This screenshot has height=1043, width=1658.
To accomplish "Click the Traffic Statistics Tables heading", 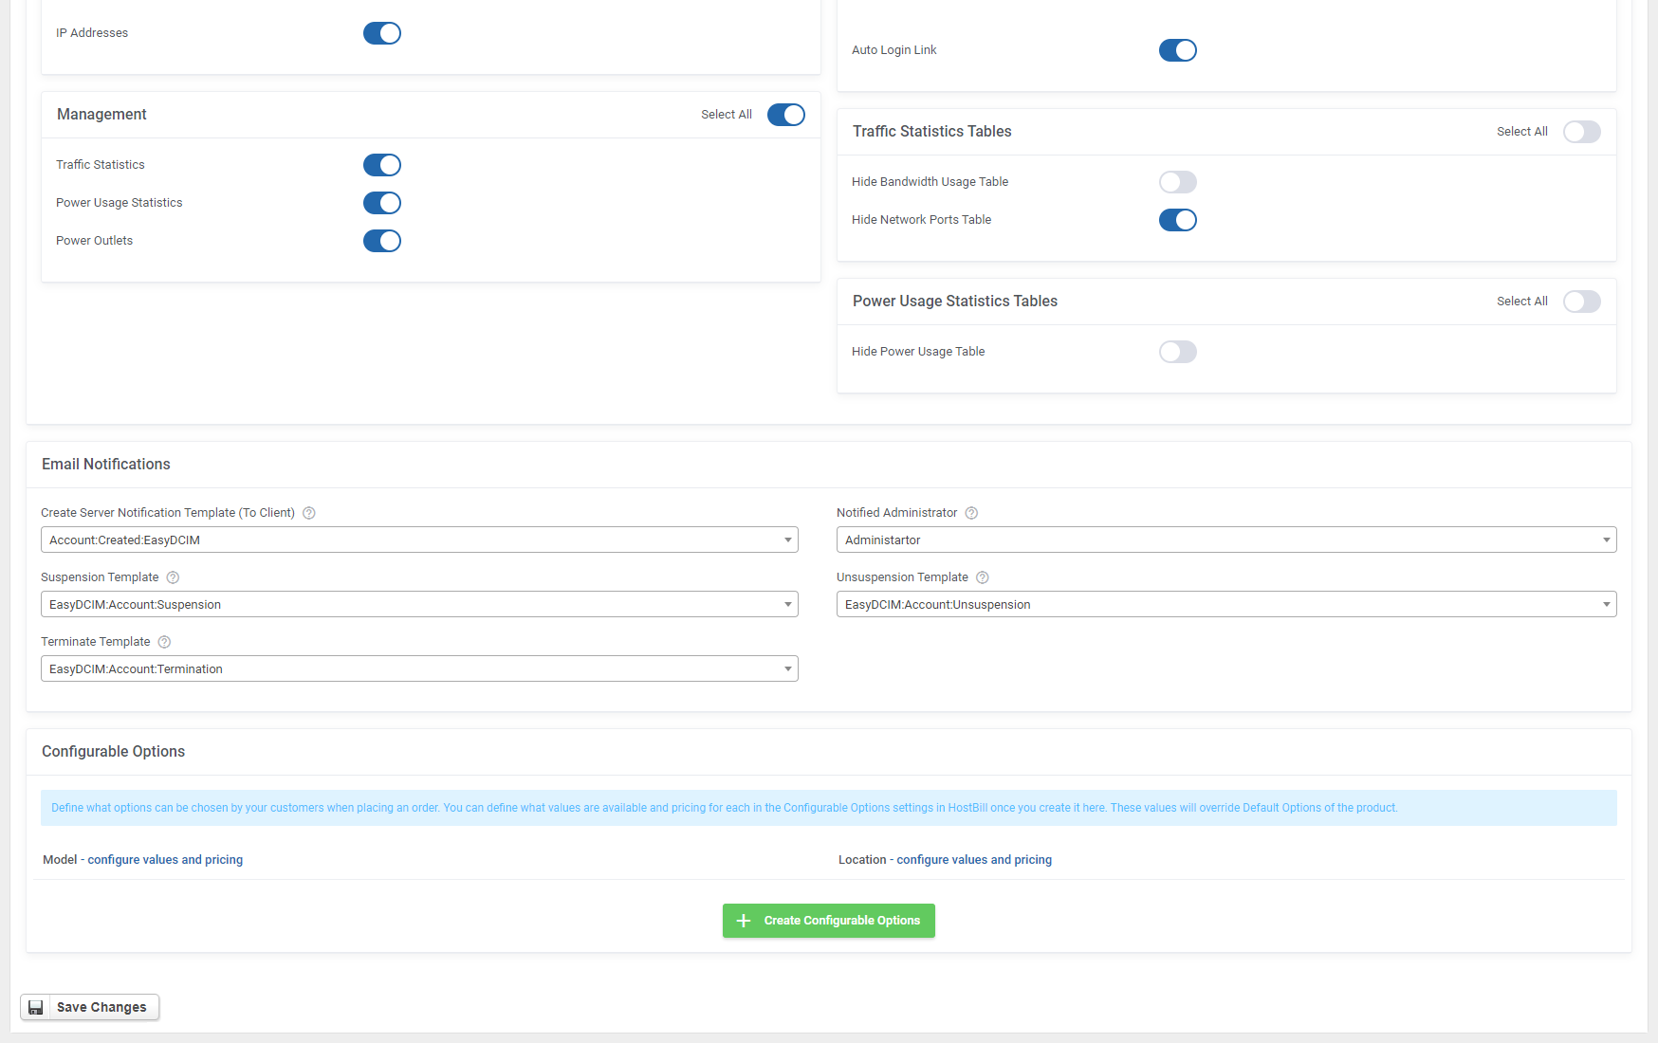I will pos(931,132).
